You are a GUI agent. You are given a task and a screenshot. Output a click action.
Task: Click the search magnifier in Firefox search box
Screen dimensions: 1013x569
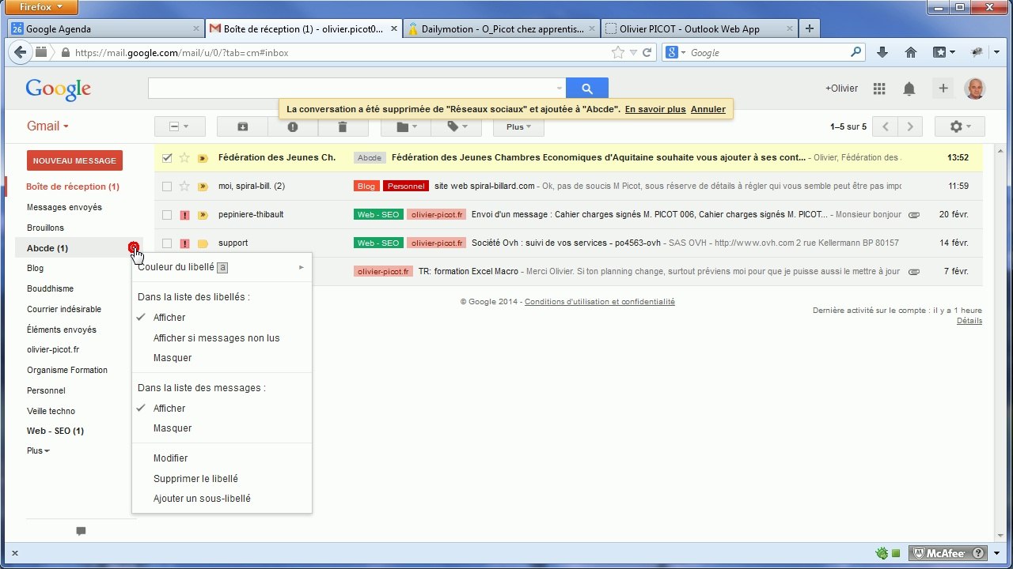[856, 53]
